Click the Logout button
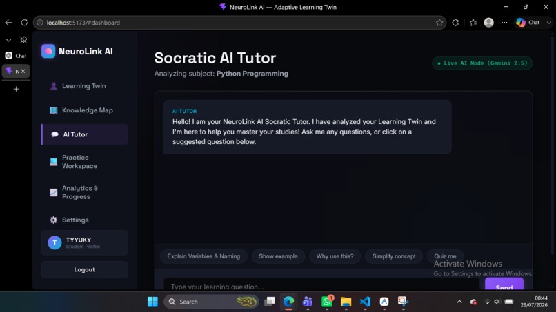The image size is (556, 312). coord(84,269)
